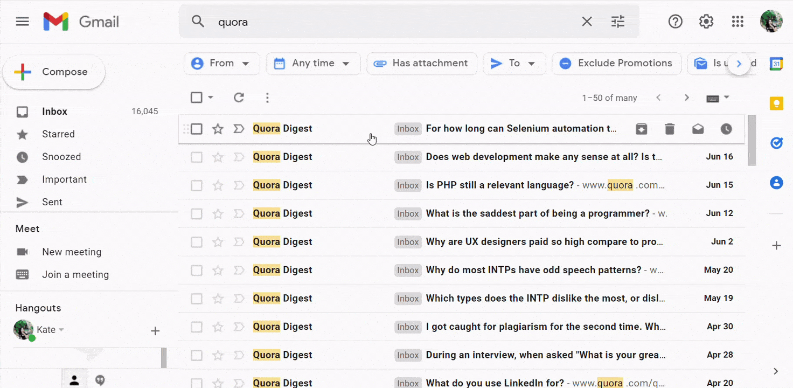The height and width of the screenshot is (388, 793).
Task: Archive the hovered Quora Digest email
Action: [641, 129]
